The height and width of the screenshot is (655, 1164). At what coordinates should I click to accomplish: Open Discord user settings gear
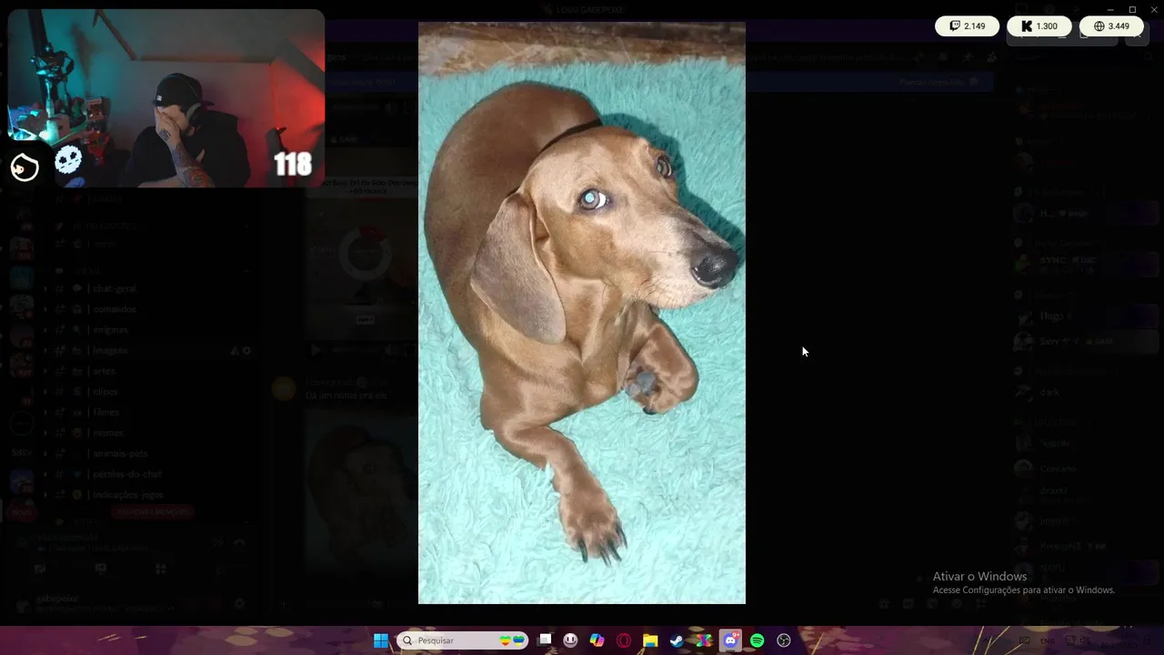[x=239, y=604]
